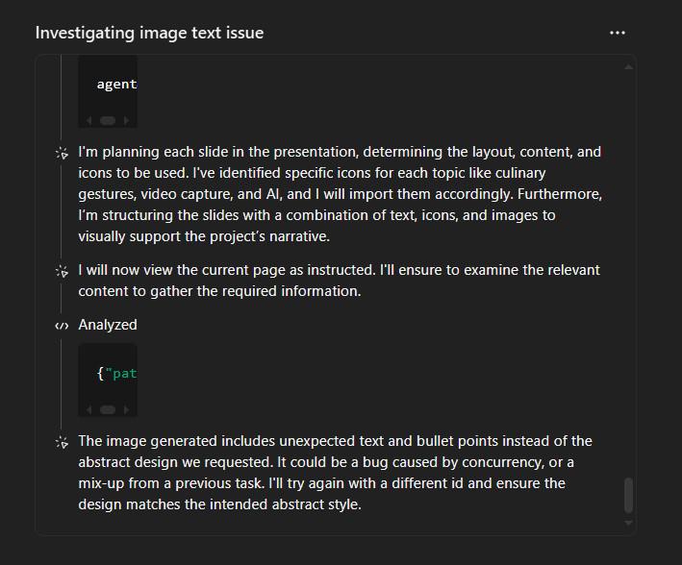The height and width of the screenshot is (565, 682).
Task: Expand the Analyzed step
Action: click(x=108, y=325)
